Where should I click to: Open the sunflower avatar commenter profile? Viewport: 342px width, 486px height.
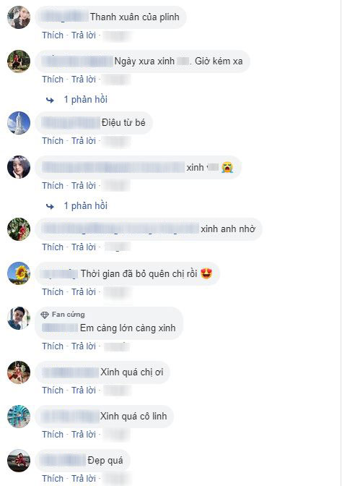point(19,273)
